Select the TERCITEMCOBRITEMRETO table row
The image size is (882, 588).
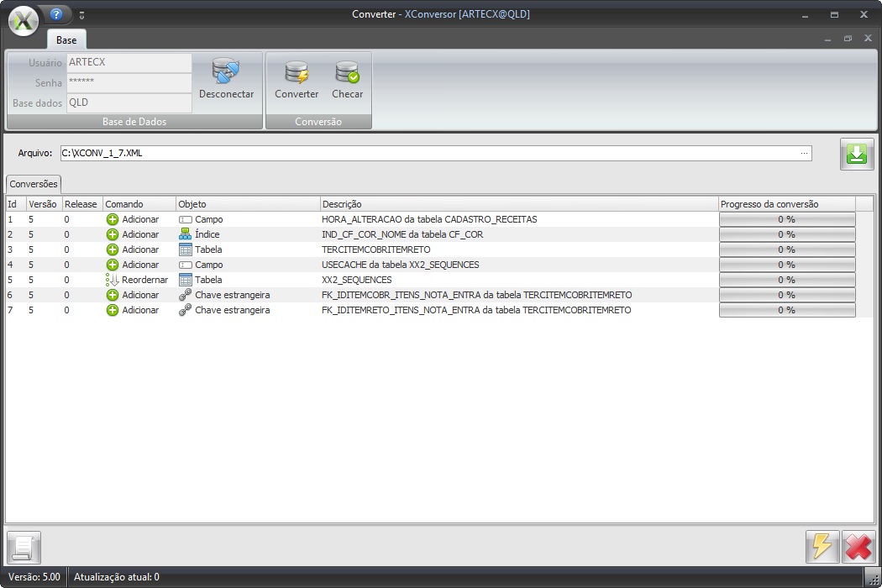pyautogui.click(x=375, y=249)
